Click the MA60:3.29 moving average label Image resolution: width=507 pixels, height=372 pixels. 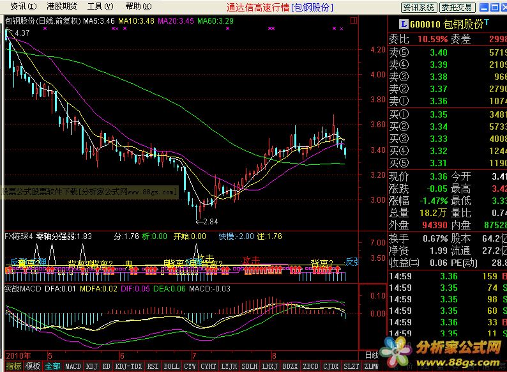tap(215, 21)
